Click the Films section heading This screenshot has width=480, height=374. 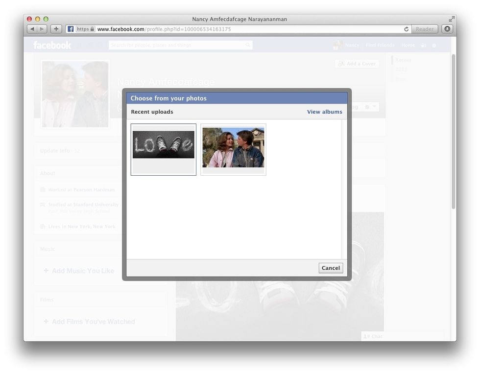(47, 300)
